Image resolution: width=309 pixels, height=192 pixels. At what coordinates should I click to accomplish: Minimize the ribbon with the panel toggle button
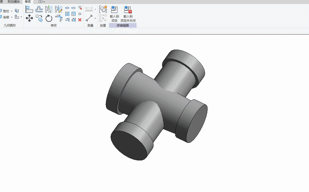(x=40, y=2)
